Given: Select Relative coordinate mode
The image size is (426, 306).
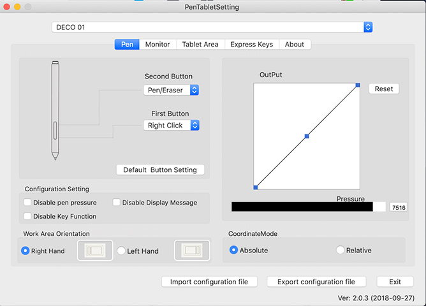Looking at the screenshot, I should pyautogui.click(x=340, y=250).
